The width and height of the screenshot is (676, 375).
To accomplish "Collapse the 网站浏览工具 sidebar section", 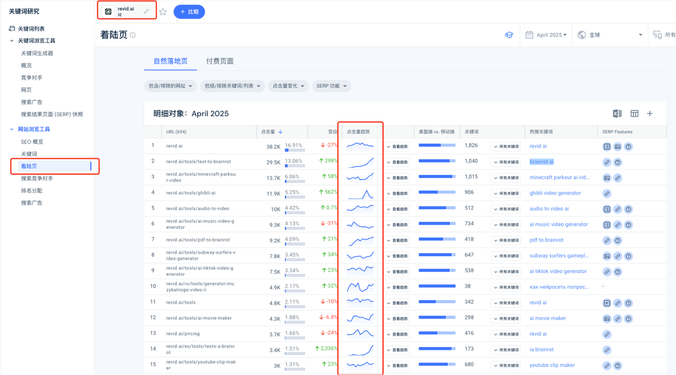I will pos(12,129).
